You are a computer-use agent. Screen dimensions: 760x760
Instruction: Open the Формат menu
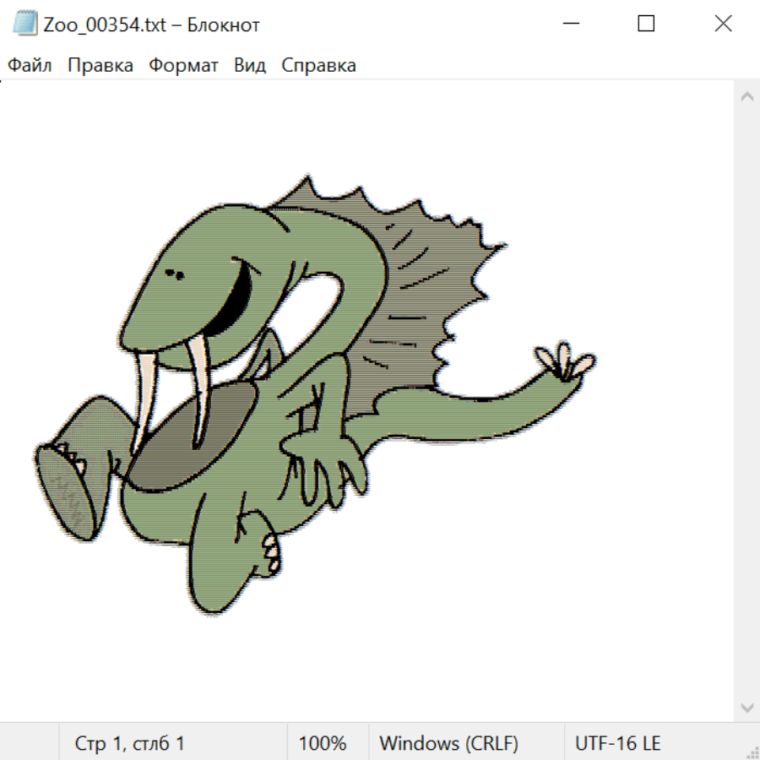point(183,65)
